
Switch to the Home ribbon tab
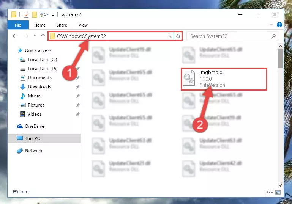pyautogui.click(x=39, y=25)
